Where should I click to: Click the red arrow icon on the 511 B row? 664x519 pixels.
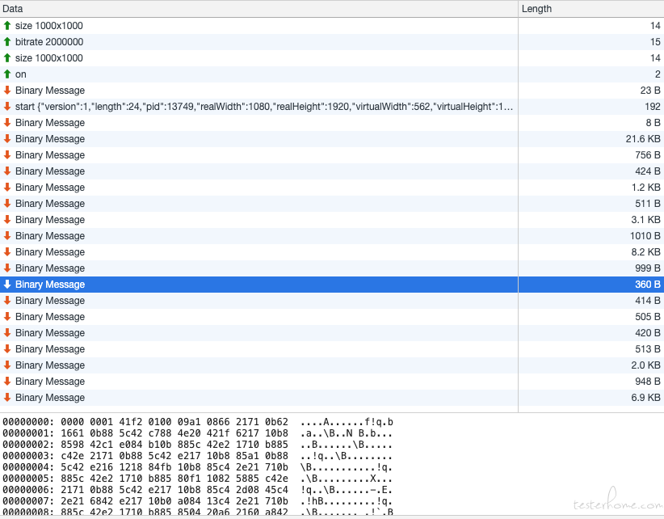(7, 204)
